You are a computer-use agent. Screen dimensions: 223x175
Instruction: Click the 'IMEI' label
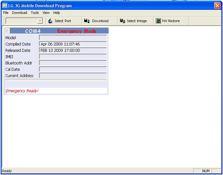(x=9, y=57)
